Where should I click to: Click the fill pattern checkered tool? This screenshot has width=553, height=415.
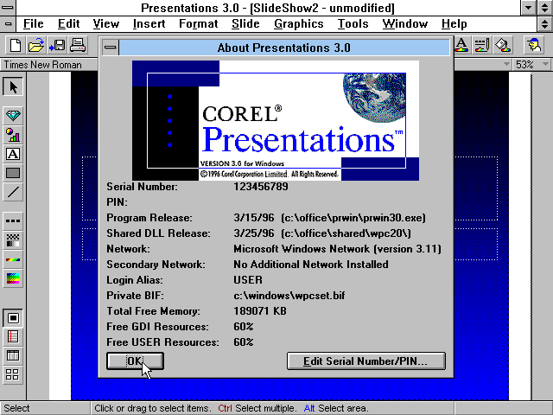pyautogui.click(x=13, y=240)
